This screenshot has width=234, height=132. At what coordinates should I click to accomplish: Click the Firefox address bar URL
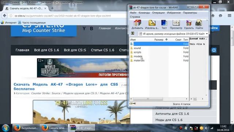pyautogui.click(x=63, y=16)
